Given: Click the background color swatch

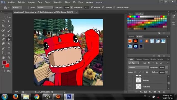Looking at the screenshot, I should click(x=7, y=66).
